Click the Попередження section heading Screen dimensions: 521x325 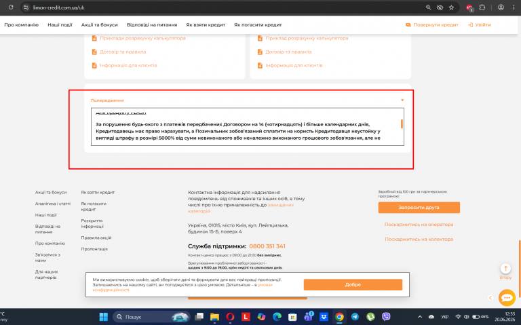pyautogui.click(x=107, y=100)
